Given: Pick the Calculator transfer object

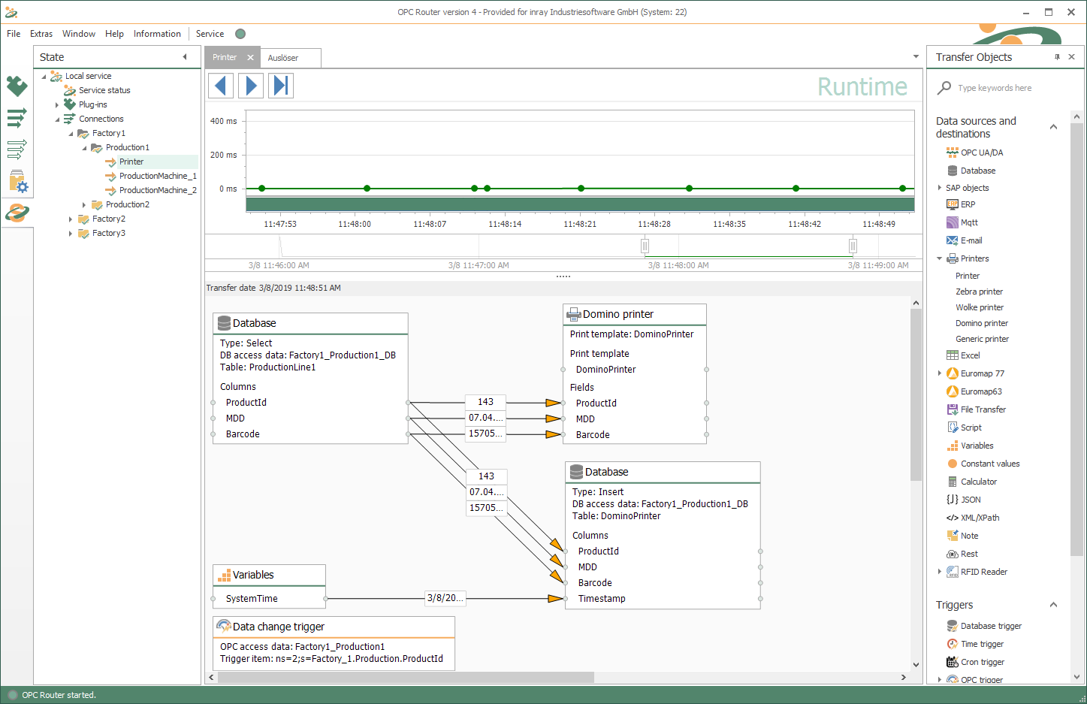Looking at the screenshot, I should pos(978,482).
